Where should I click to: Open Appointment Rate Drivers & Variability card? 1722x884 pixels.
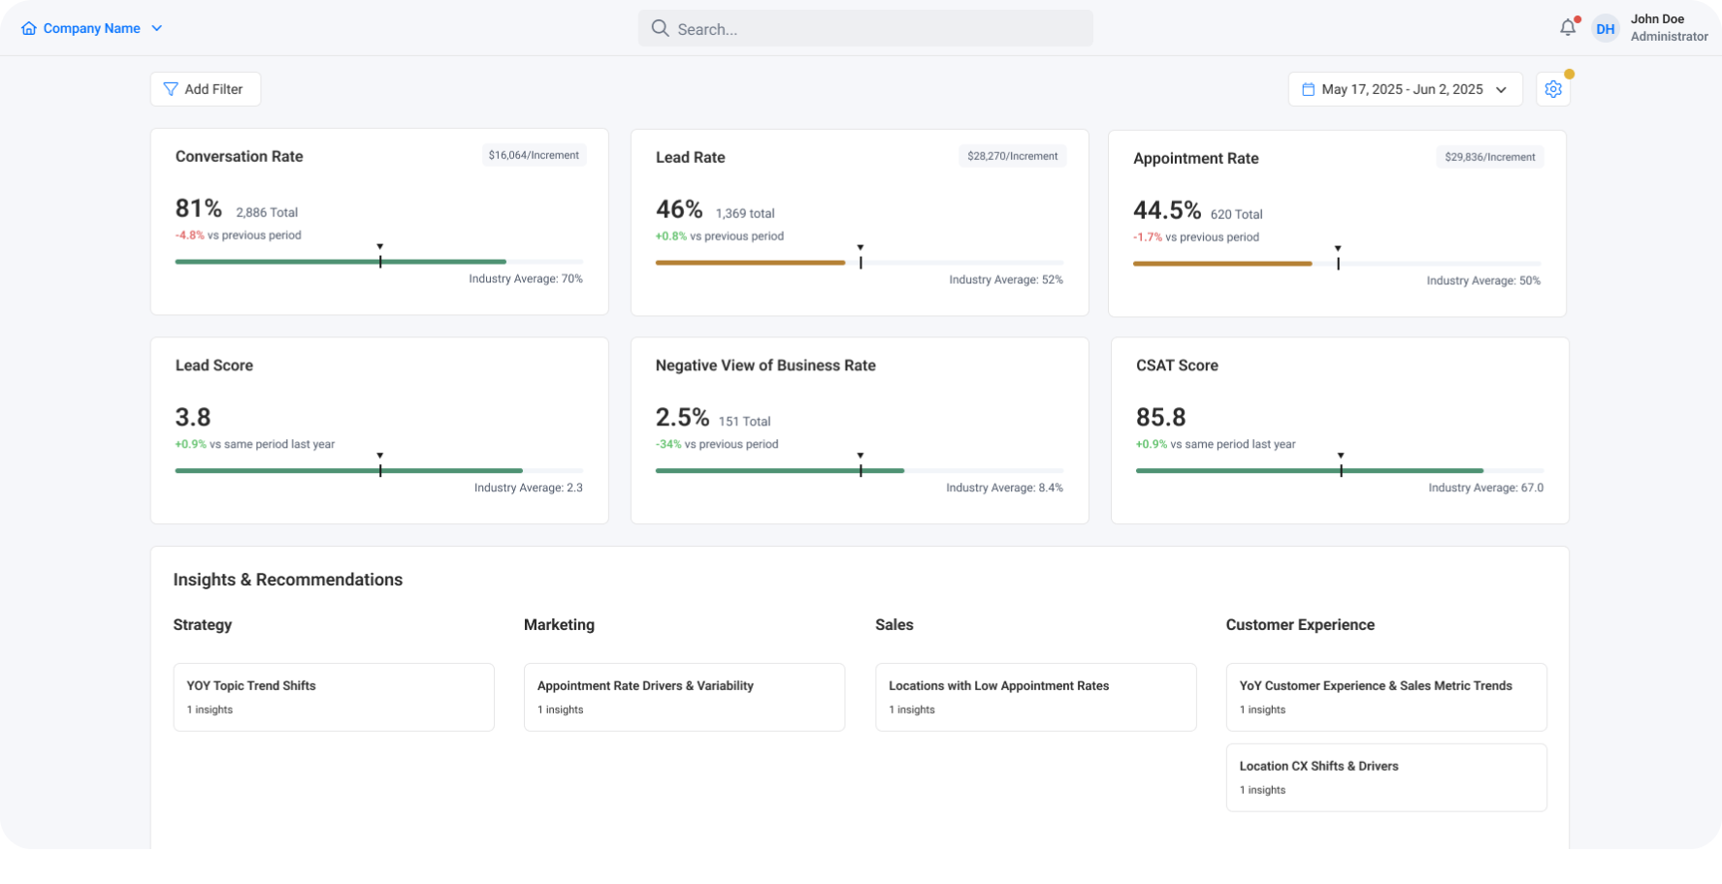[x=684, y=697]
